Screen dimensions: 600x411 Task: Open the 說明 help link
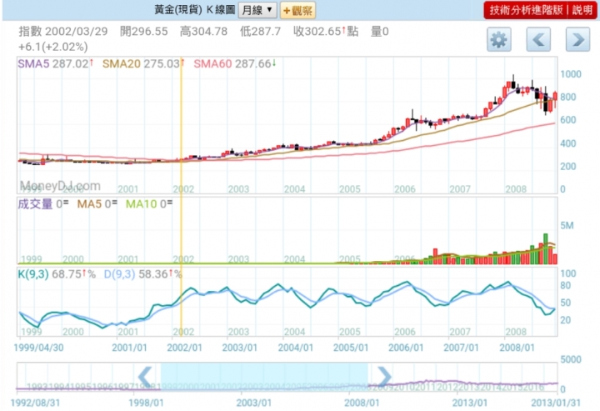(582, 10)
